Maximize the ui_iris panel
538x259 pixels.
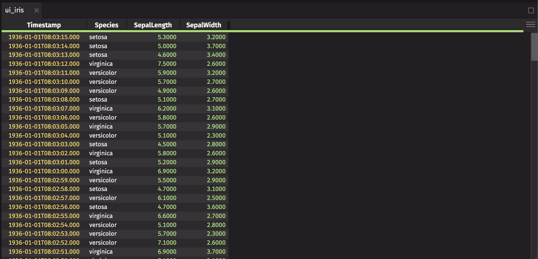(531, 11)
